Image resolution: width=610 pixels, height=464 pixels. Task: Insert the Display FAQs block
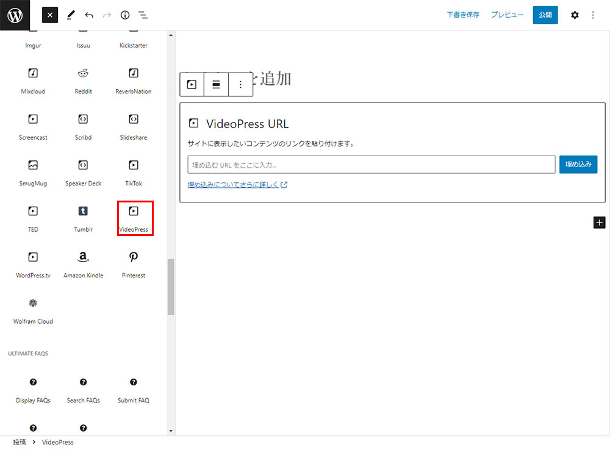pos(33,390)
